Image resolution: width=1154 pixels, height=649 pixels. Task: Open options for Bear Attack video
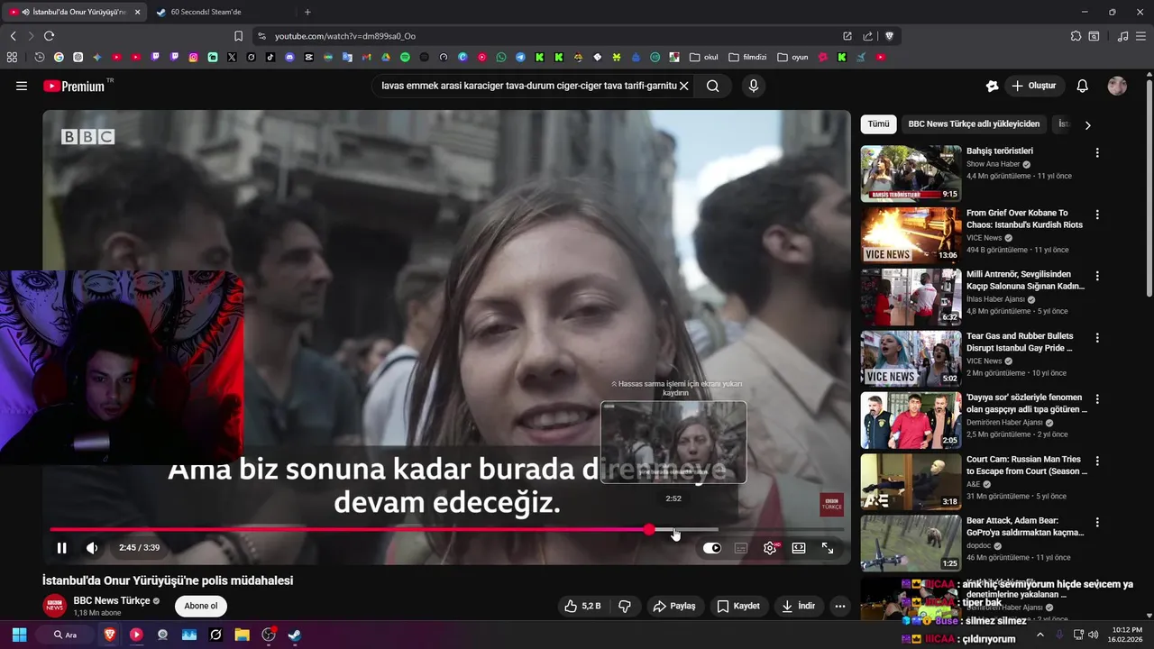point(1097,522)
